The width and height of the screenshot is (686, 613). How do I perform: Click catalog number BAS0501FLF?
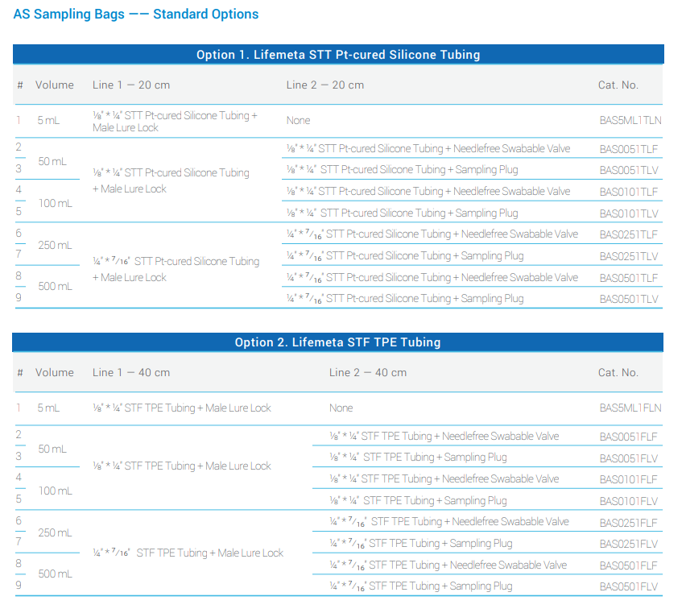(x=628, y=565)
